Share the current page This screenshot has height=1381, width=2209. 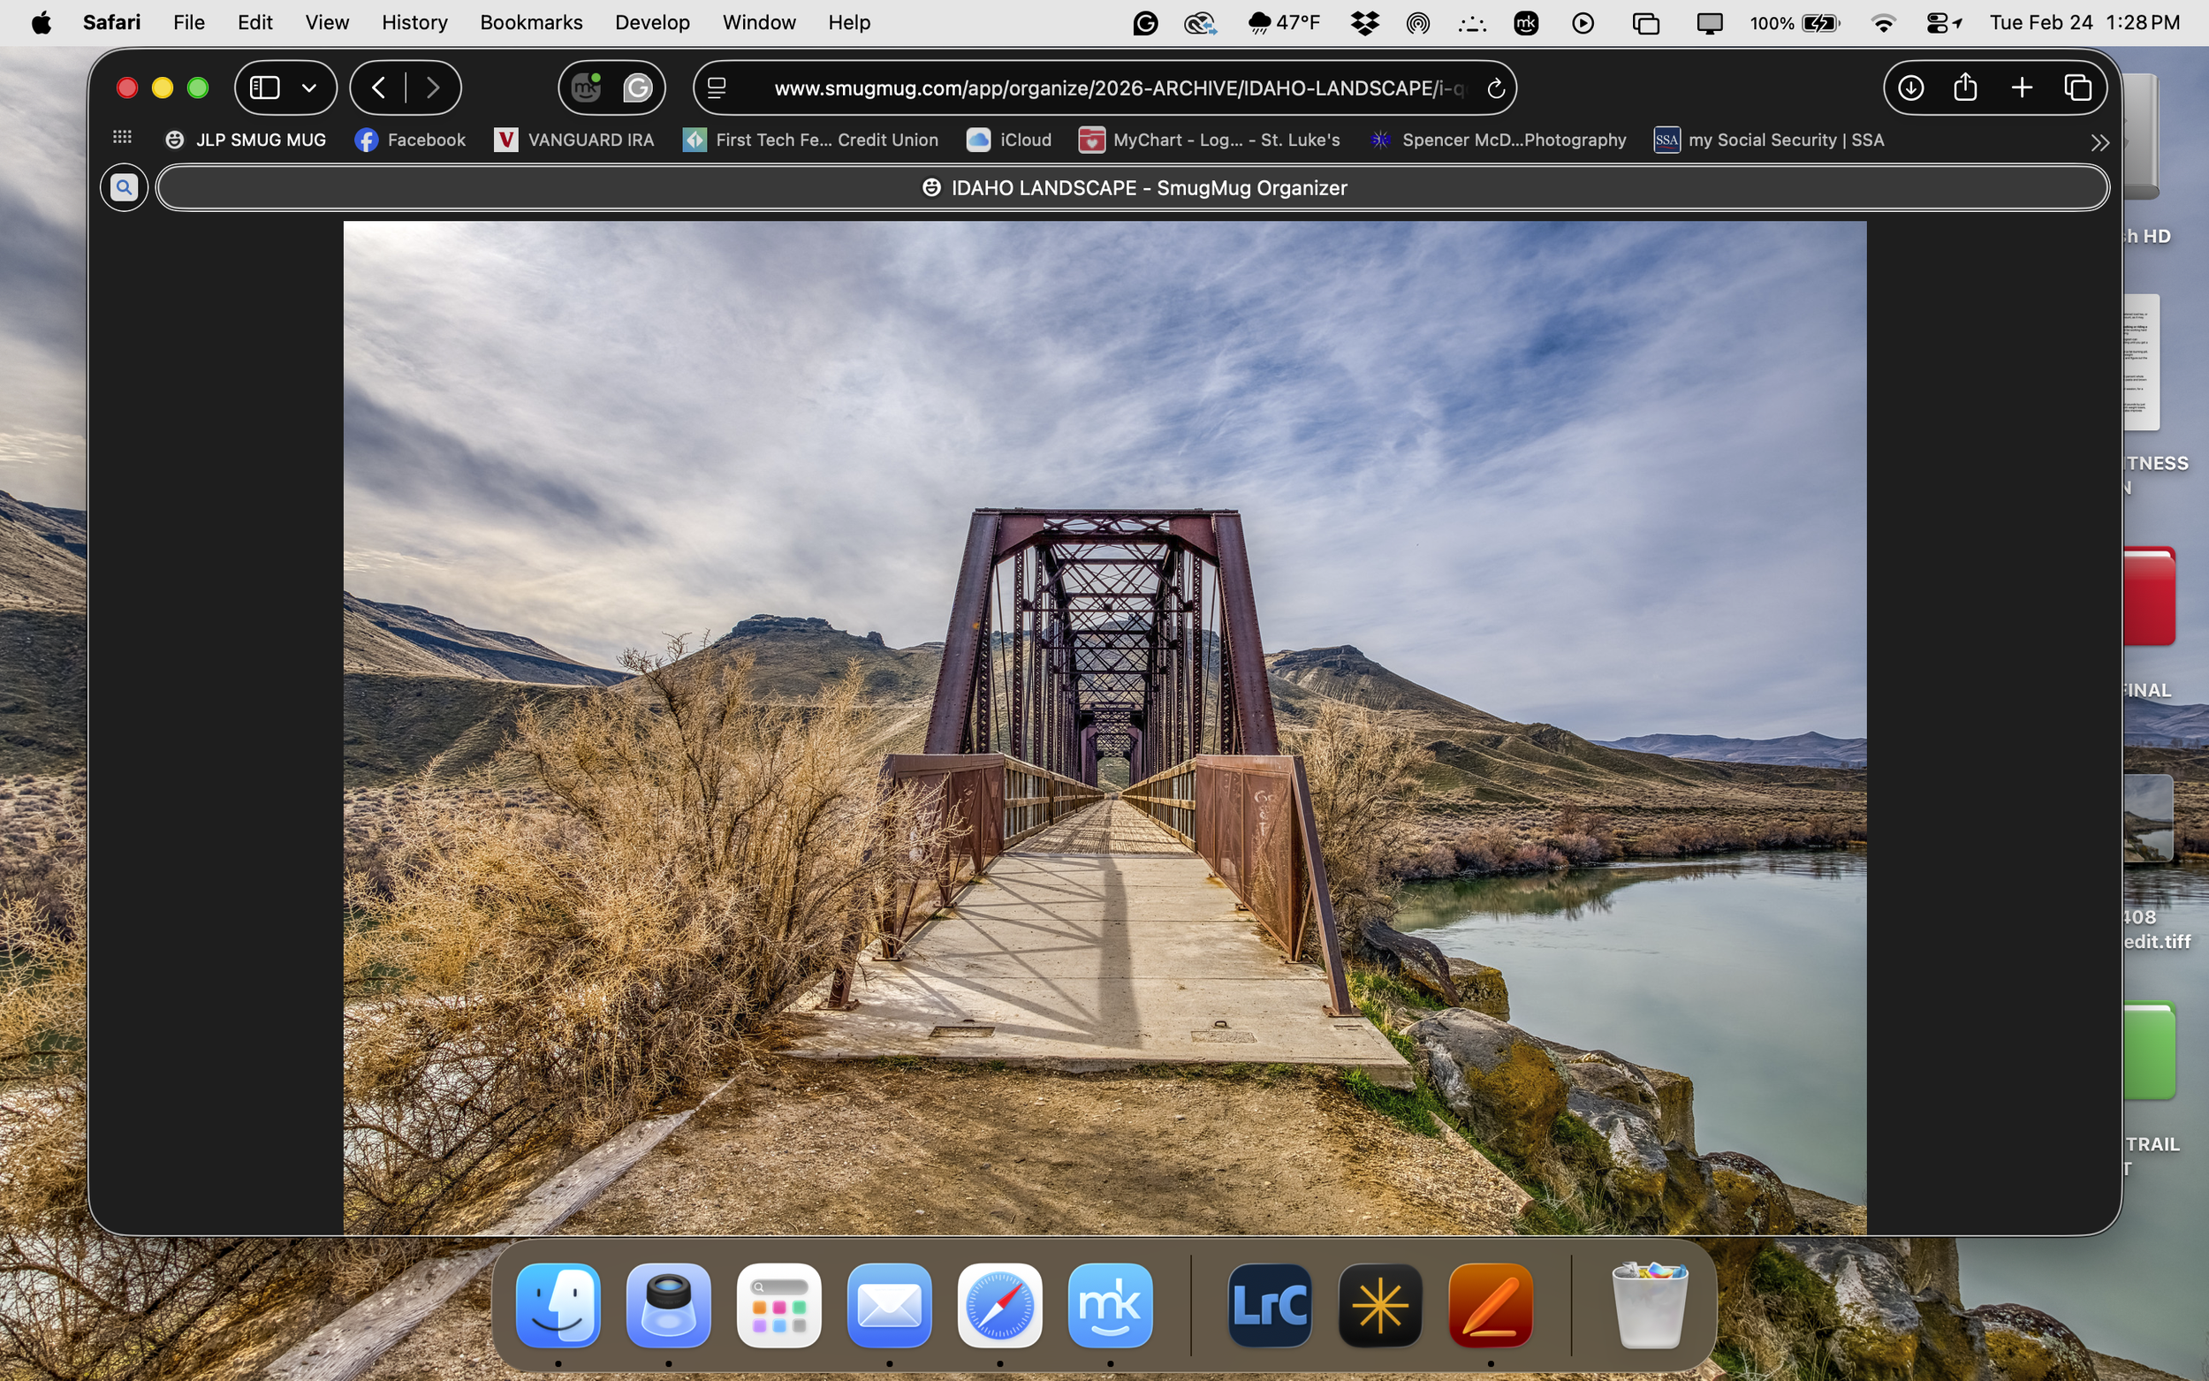(x=1964, y=87)
